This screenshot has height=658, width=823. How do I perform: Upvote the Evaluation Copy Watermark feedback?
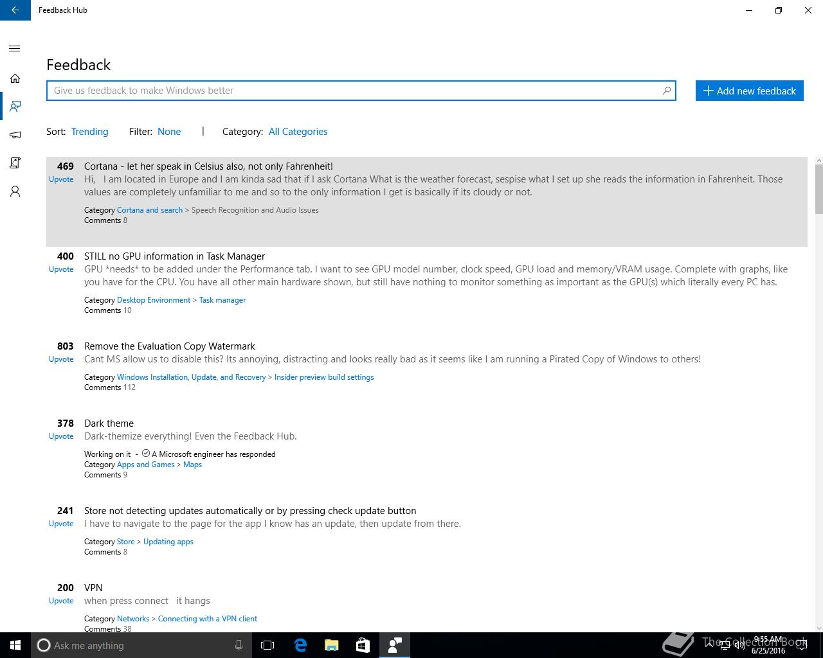tap(61, 359)
